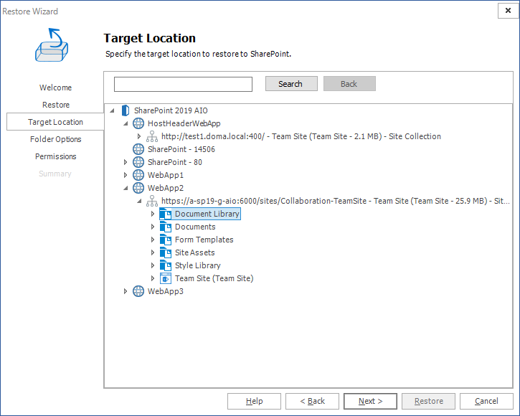Click the SharePoint - 14506 globe icon

138,149
